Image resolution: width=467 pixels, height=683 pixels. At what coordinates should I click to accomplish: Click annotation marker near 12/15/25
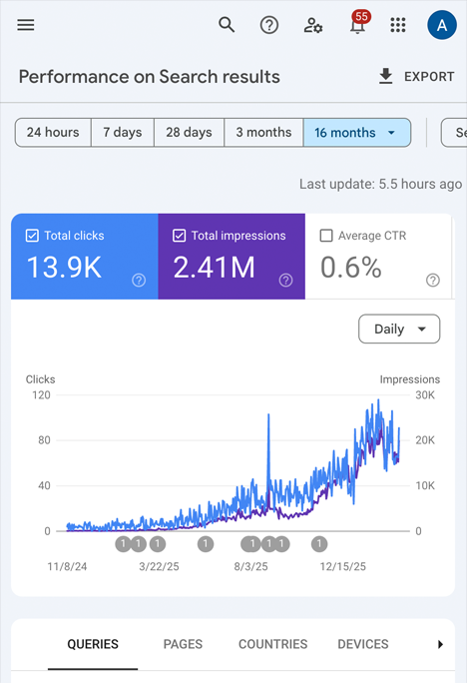click(x=319, y=544)
